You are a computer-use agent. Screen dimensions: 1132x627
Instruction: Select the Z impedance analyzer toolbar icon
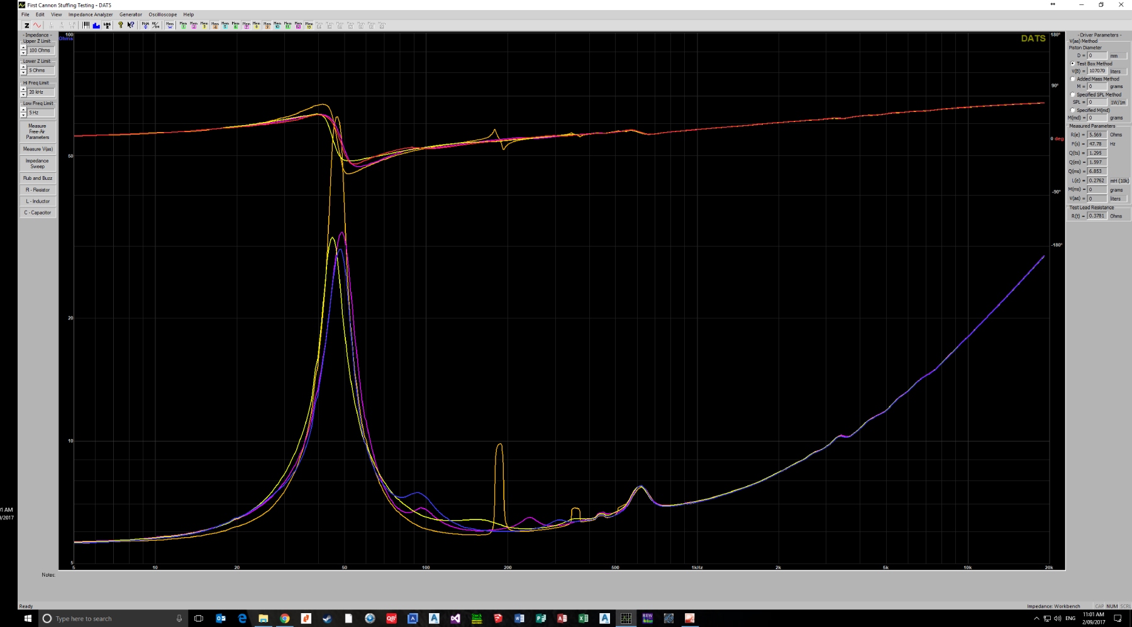click(x=26, y=25)
